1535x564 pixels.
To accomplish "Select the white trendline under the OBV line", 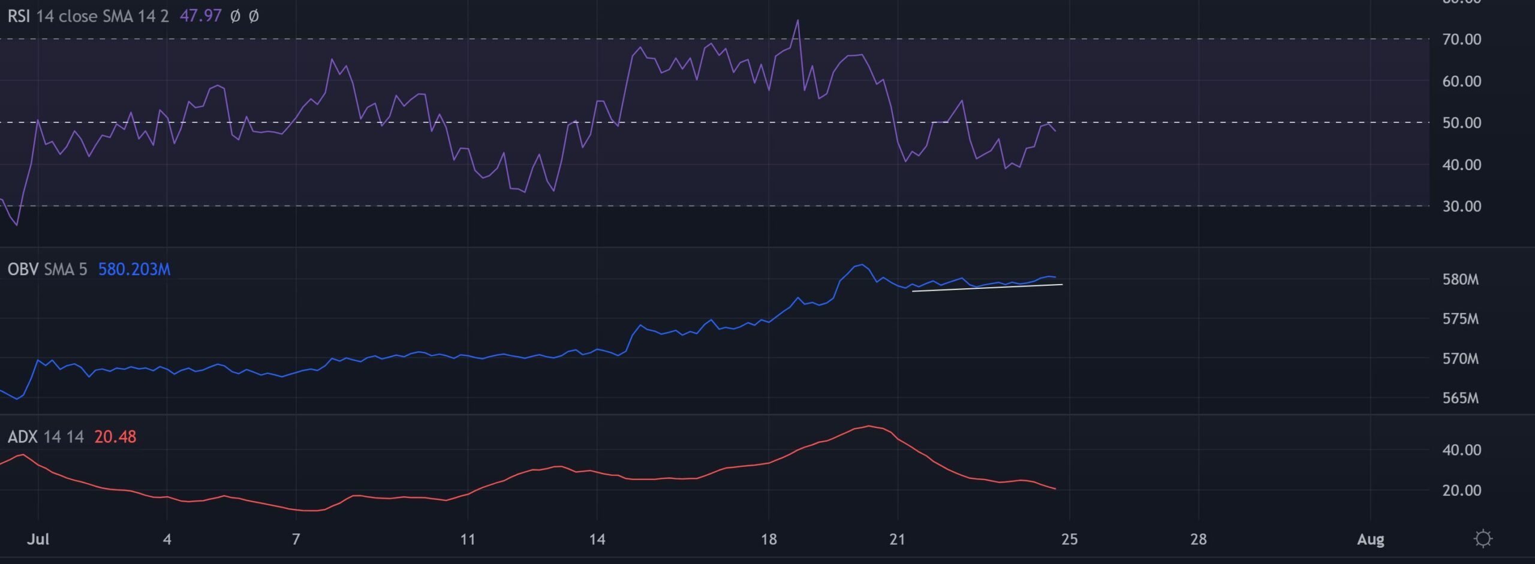I will tap(987, 288).
